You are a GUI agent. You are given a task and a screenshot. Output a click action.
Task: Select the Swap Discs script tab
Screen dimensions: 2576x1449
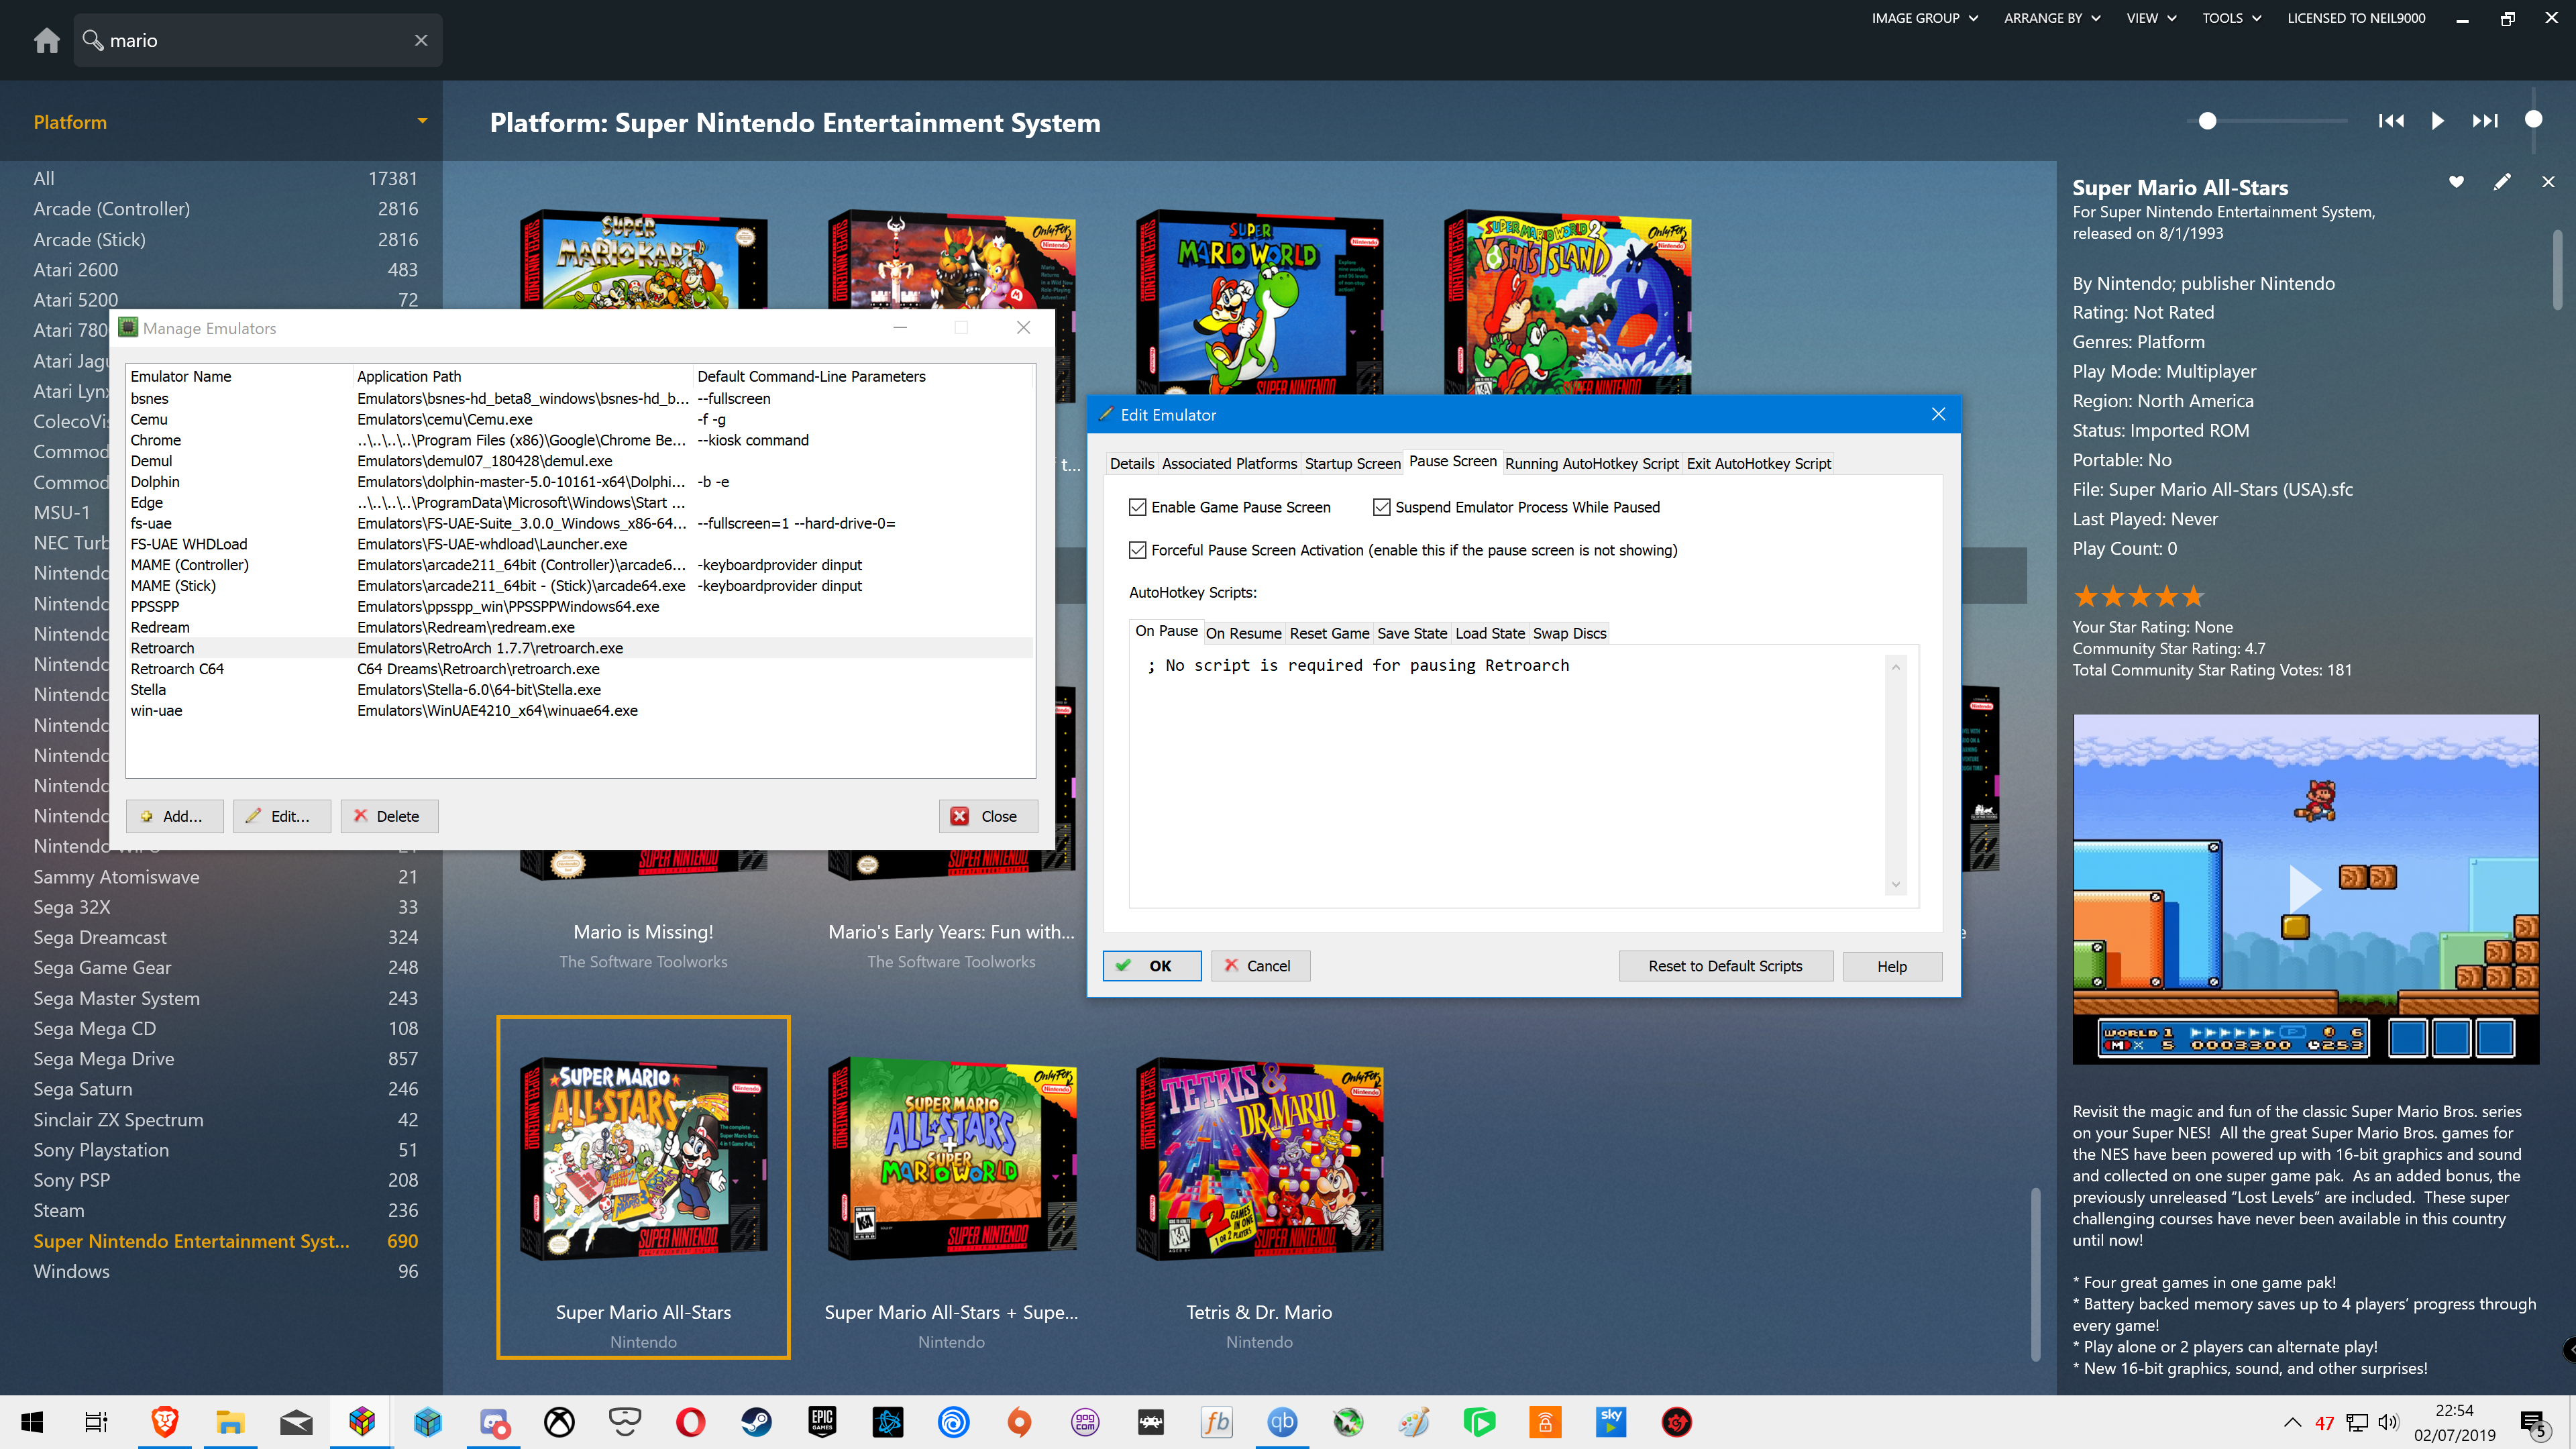coord(1569,633)
